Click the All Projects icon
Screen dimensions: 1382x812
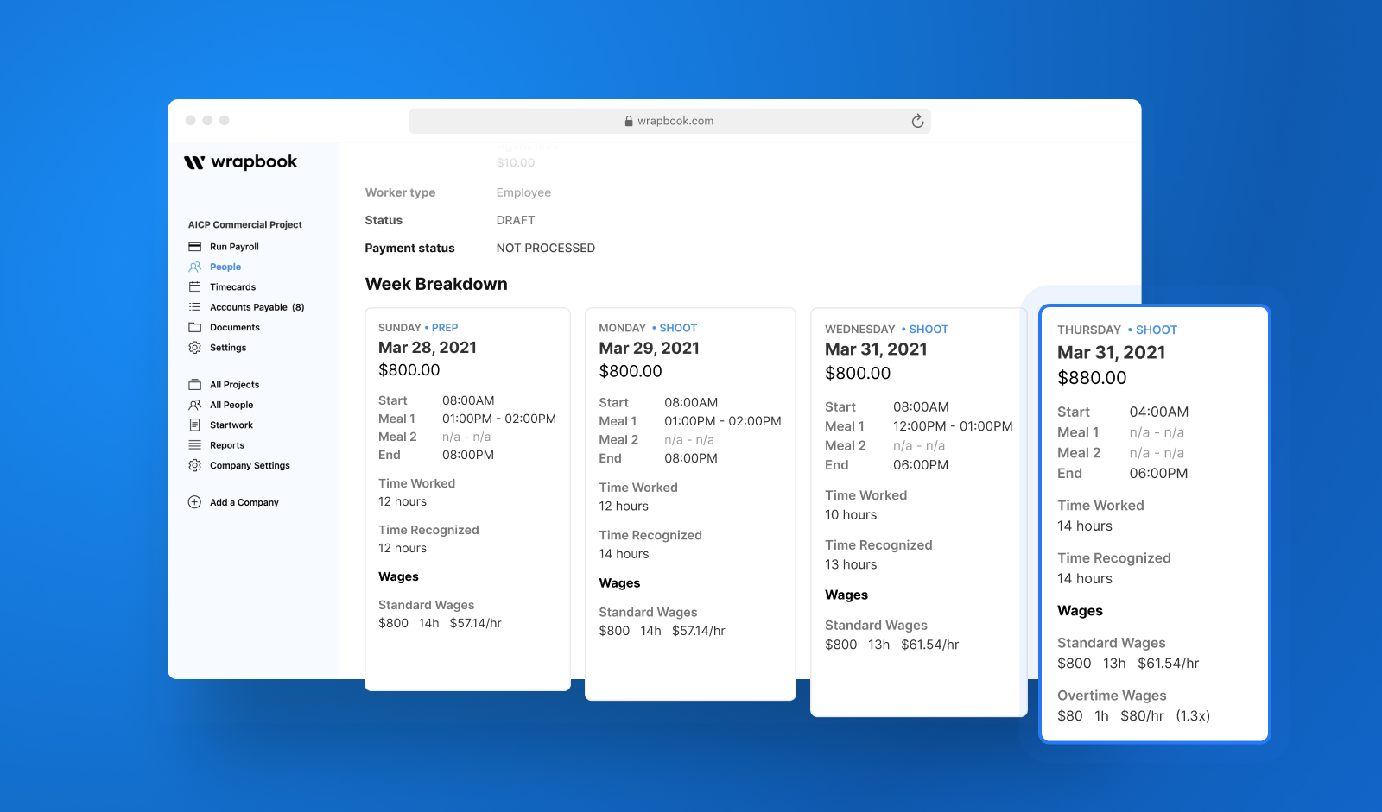pos(194,385)
